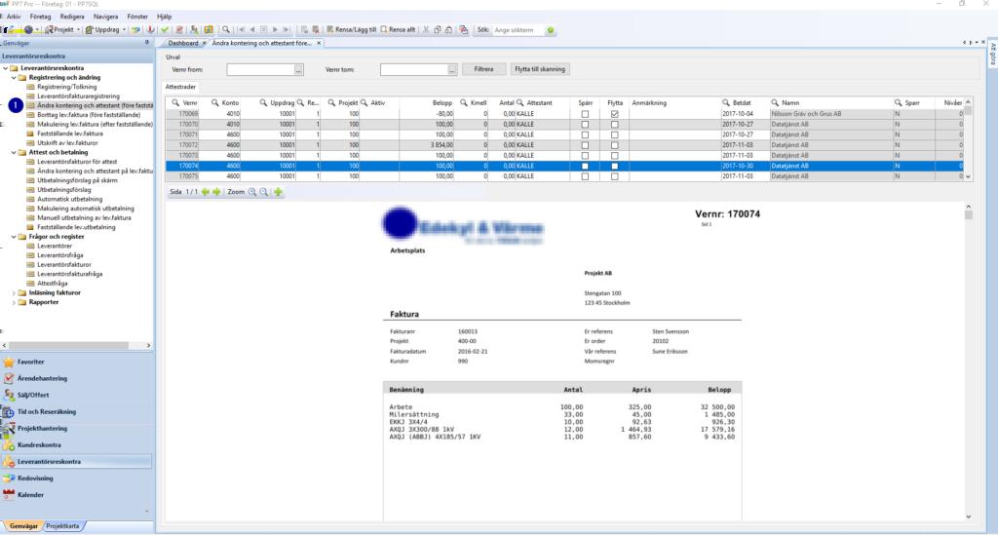Check Flytta checkbox for row 170073
Screen dimensions: 998x535
click(x=614, y=155)
